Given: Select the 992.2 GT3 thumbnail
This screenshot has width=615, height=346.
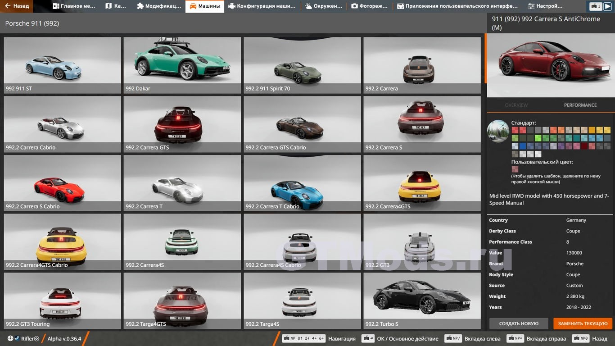Looking at the screenshot, I should (x=422, y=242).
